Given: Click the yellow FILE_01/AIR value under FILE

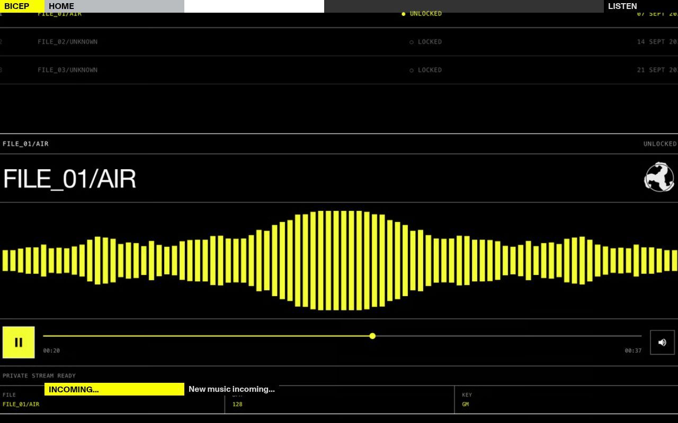Looking at the screenshot, I should point(21,404).
